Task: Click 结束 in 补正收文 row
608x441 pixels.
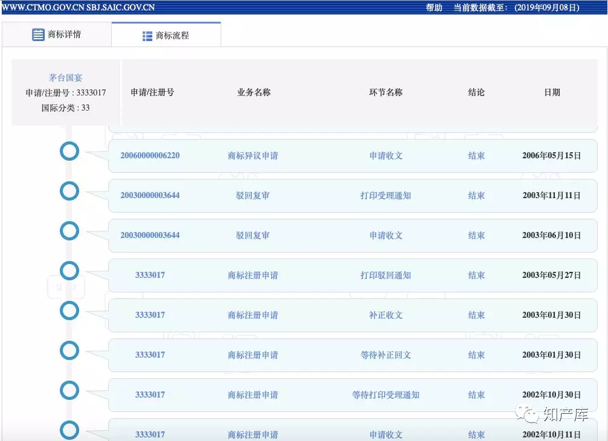Action: tap(476, 315)
